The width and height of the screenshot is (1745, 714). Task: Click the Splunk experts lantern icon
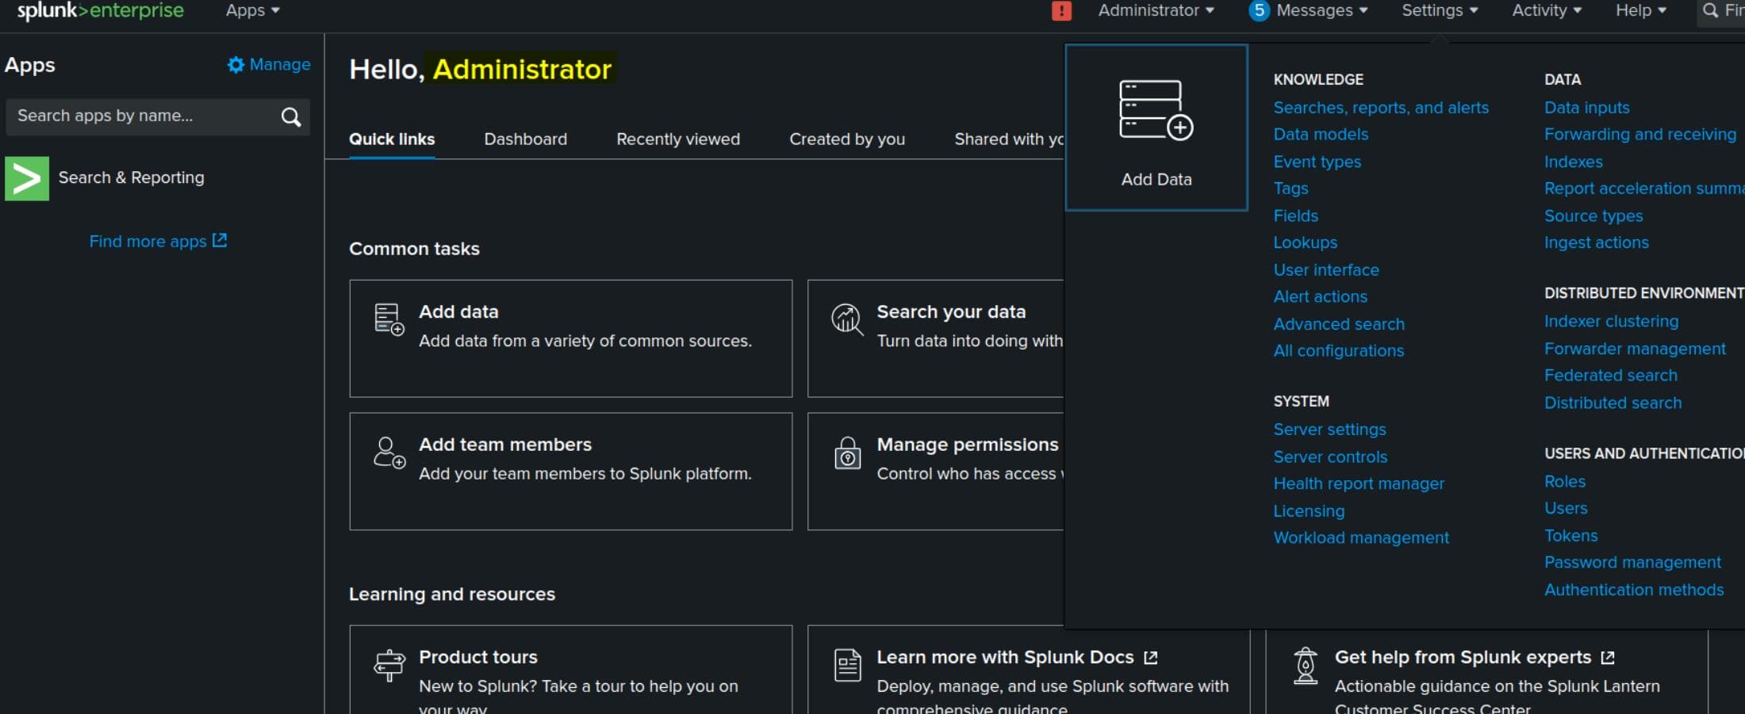click(x=1306, y=666)
